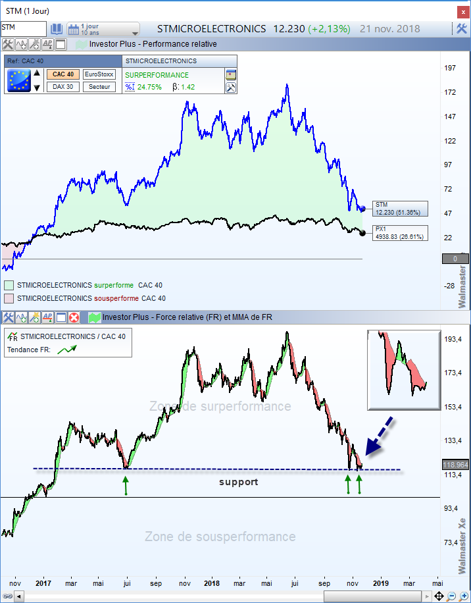Select EuroStoxx as the reference index
The width and height of the screenshot is (471, 603).
tap(99, 74)
